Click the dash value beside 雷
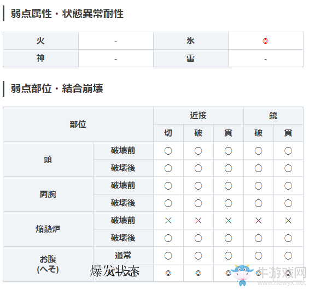The height and width of the screenshot is (289, 309). click(265, 59)
